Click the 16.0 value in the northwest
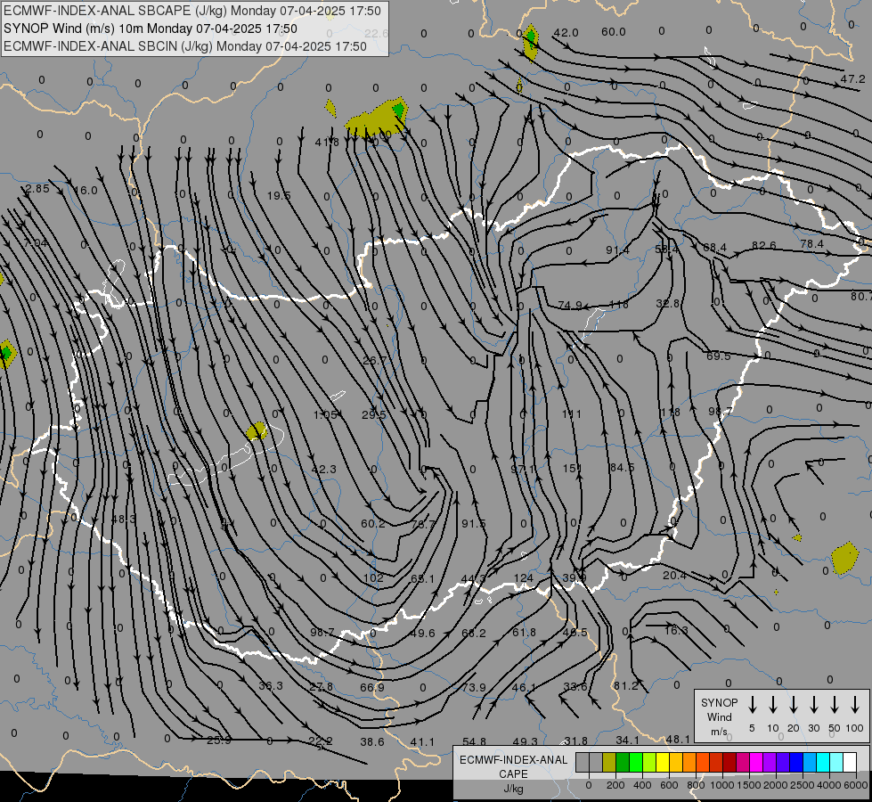 [x=86, y=191]
